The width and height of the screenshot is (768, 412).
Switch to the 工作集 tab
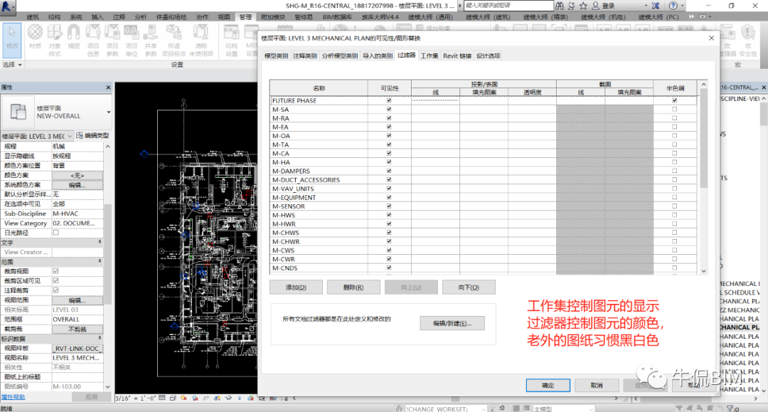(x=430, y=56)
